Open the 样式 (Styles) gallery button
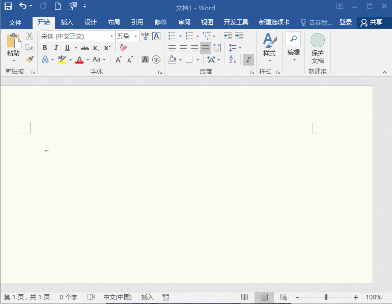 click(269, 47)
